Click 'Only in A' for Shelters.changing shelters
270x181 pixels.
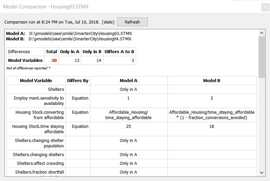(x=129, y=154)
